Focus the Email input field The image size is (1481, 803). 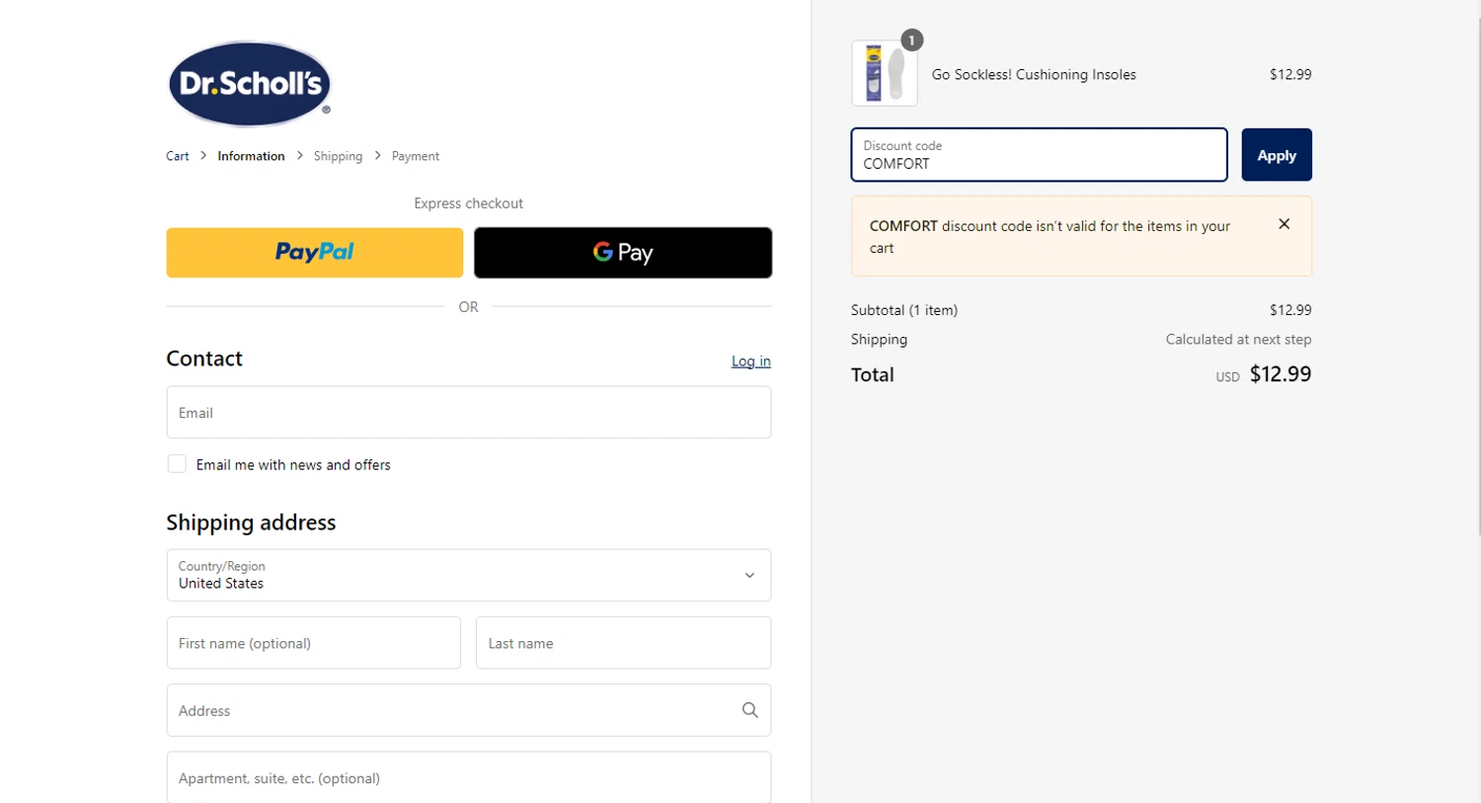(x=469, y=412)
